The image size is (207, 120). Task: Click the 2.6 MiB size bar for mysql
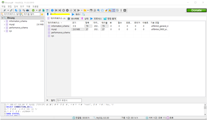point(78,29)
